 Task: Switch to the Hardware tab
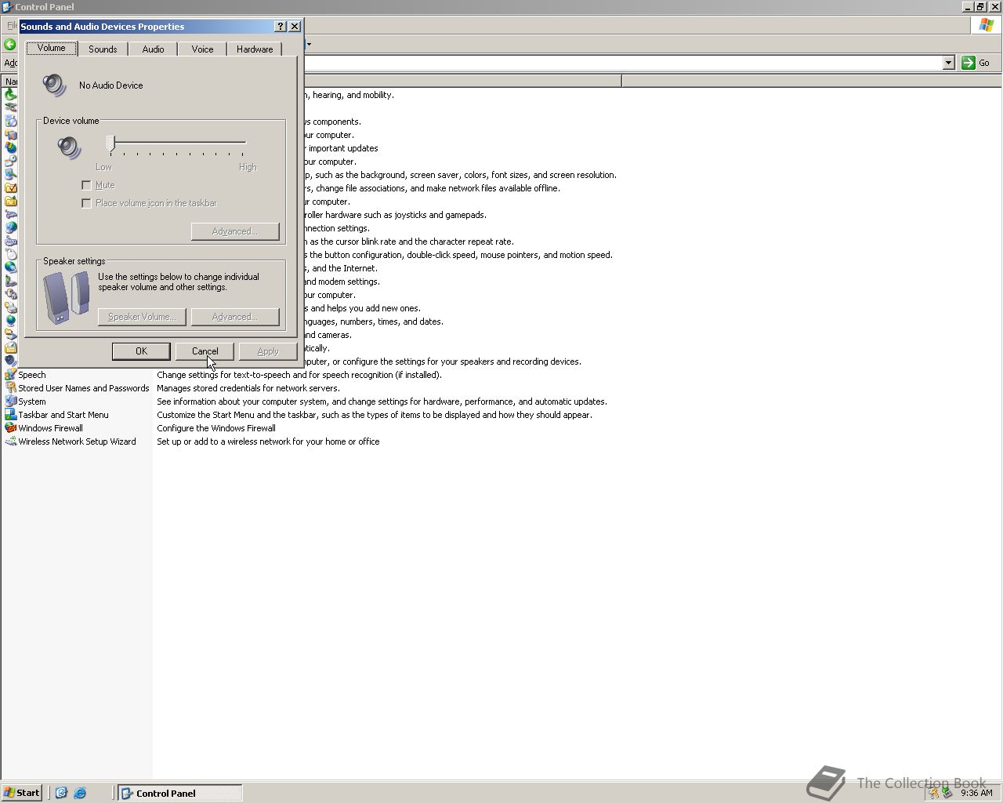point(255,49)
